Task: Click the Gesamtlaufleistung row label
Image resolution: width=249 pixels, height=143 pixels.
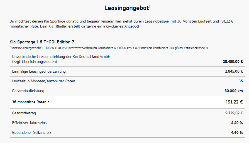Action: (28, 91)
